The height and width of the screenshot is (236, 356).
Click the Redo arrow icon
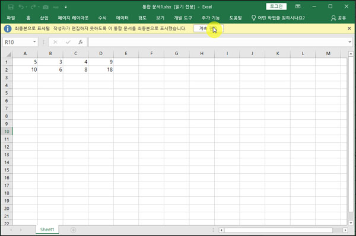pos(33,7)
